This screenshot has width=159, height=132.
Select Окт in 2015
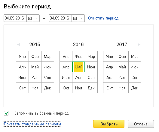[x=23, y=88]
